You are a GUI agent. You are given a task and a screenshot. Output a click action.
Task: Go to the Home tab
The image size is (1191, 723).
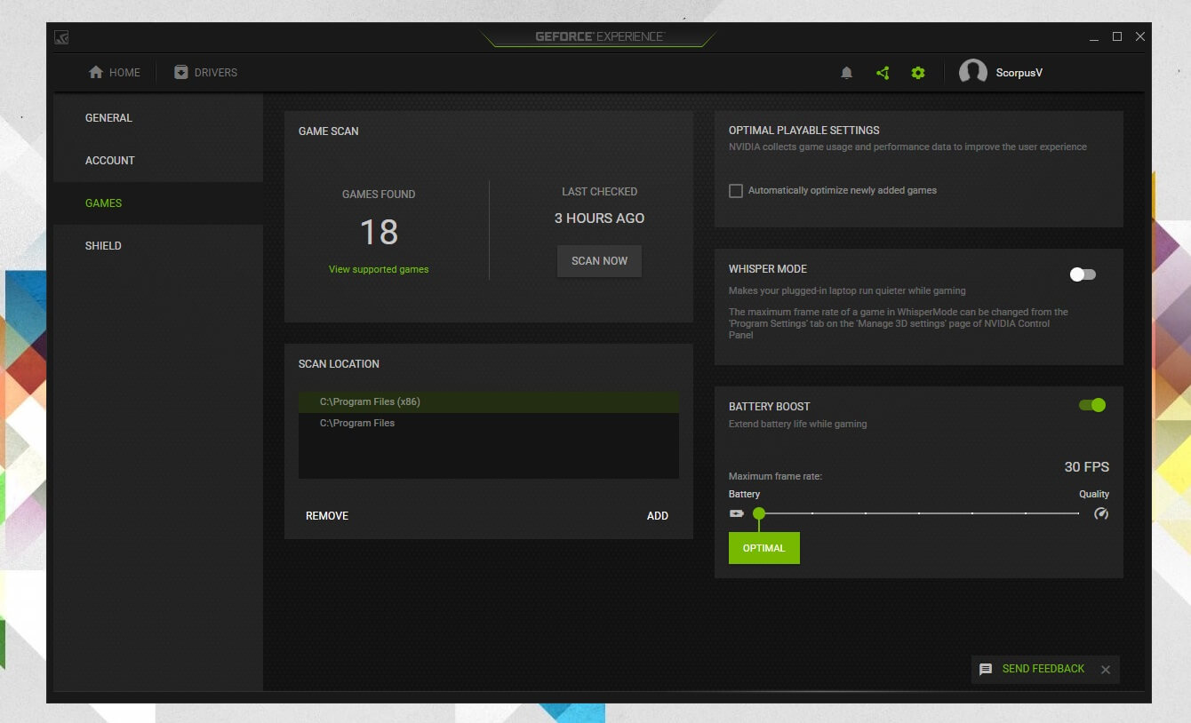pos(115,73)
